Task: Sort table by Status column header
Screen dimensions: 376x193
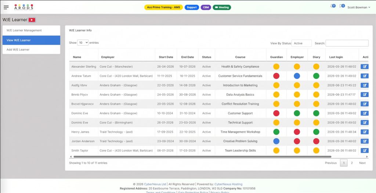Action: click(206, 57)
